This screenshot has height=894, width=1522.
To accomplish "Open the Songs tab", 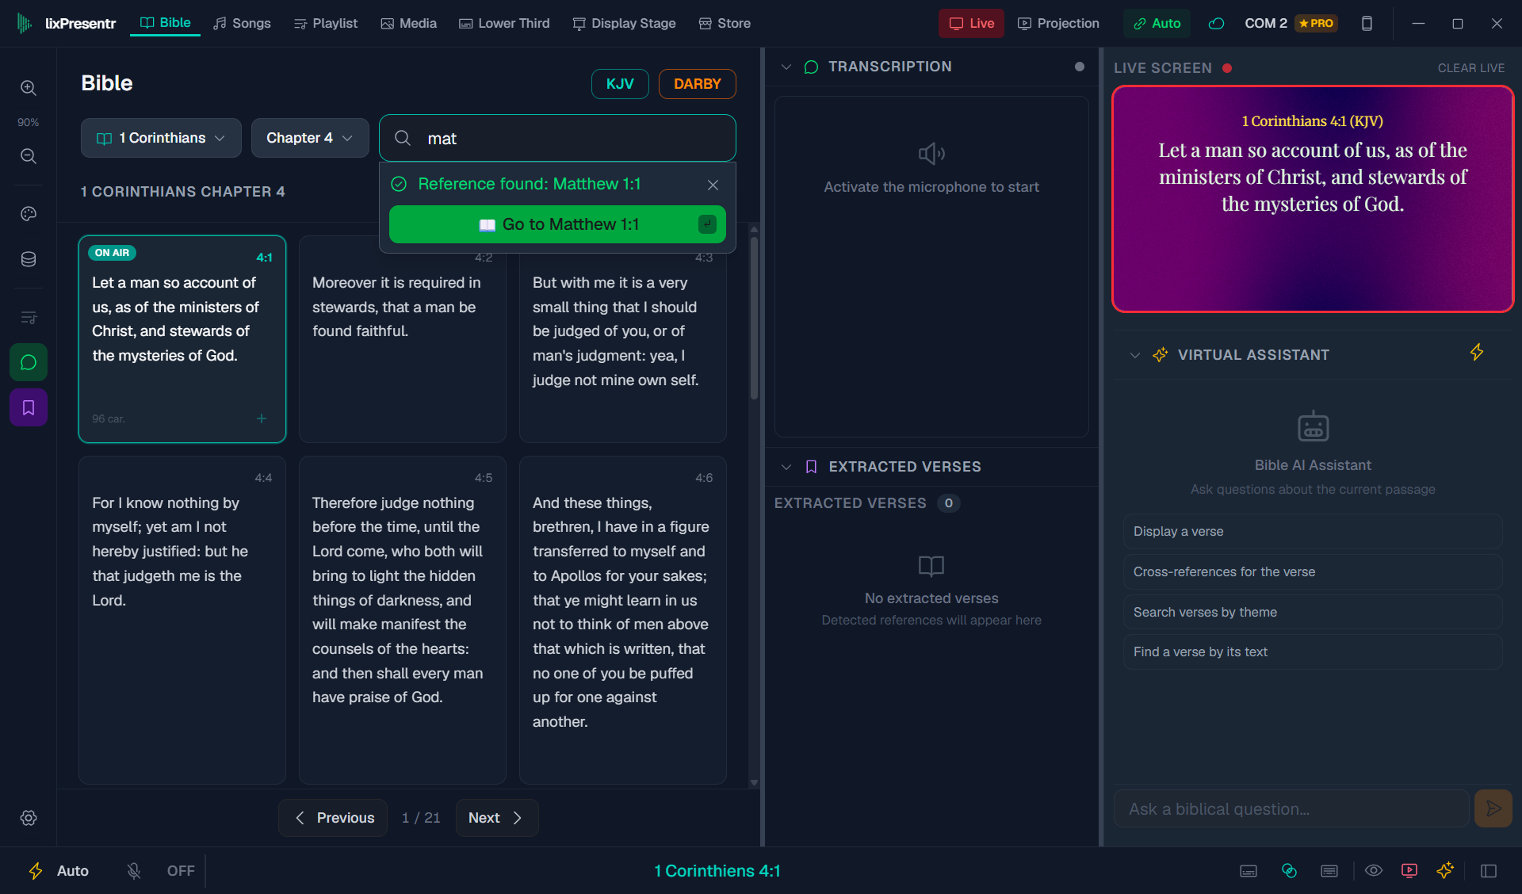I will 242,24.
